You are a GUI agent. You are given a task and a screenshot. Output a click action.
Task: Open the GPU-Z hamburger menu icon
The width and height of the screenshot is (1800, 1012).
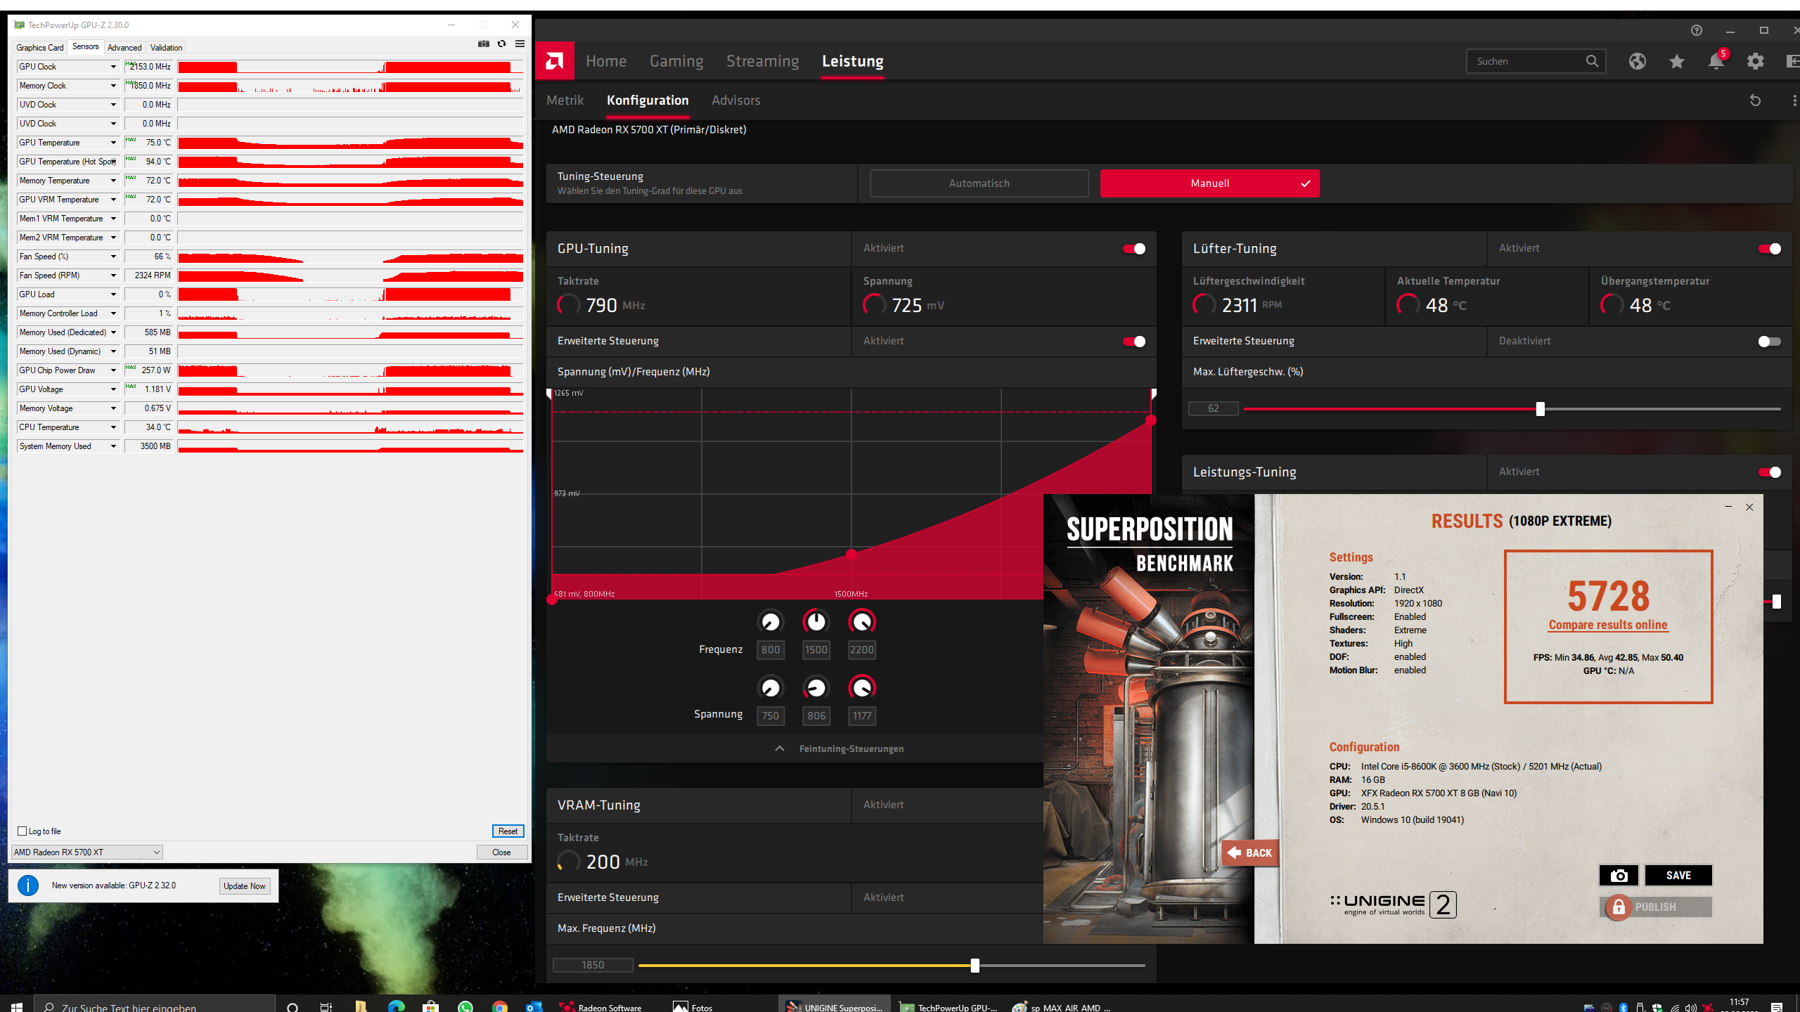click(520, 44)
